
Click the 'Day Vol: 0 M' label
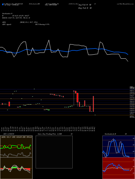(85, 8)
